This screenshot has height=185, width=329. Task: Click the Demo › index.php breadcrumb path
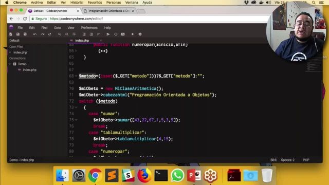(22, 160)
